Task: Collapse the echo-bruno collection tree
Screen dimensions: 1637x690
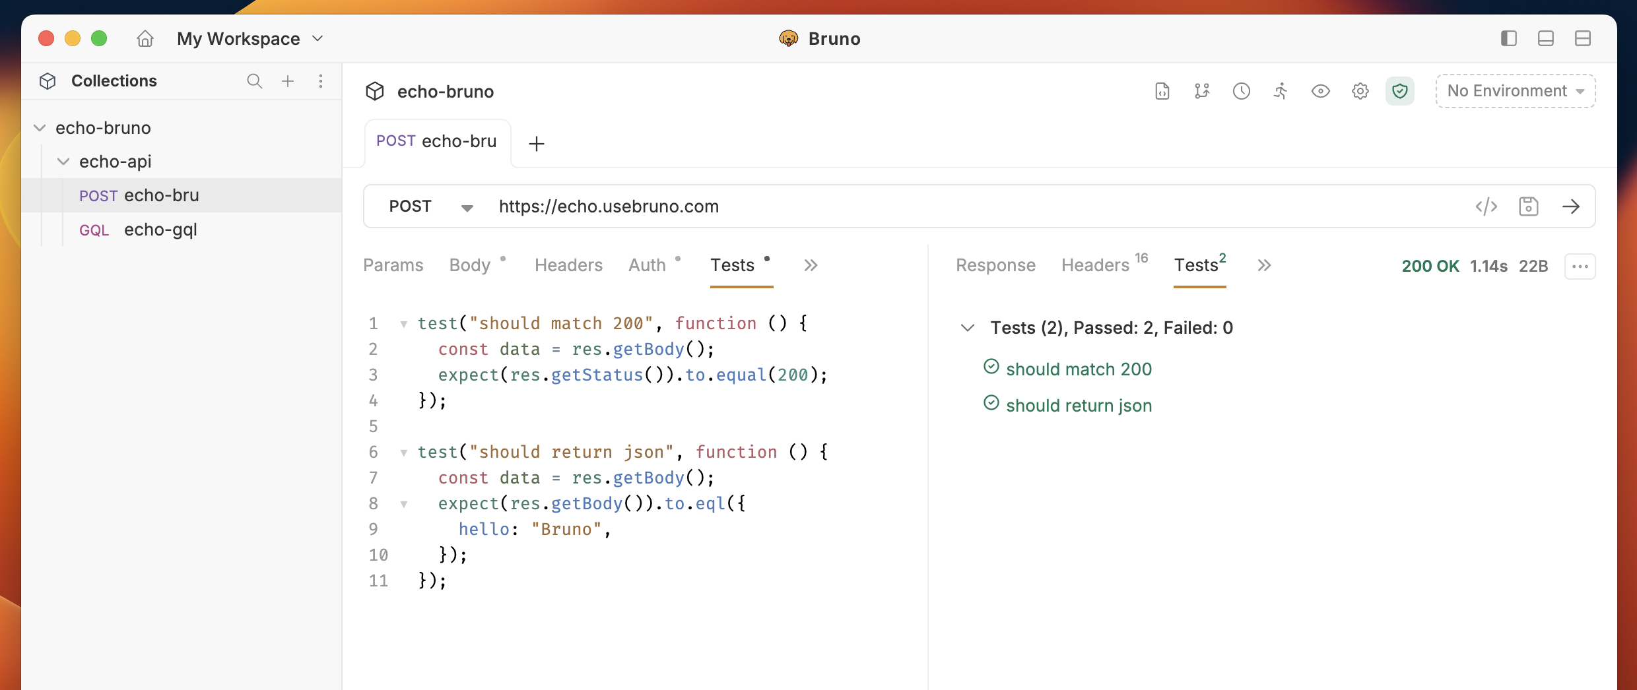Action: pos(40,127)
